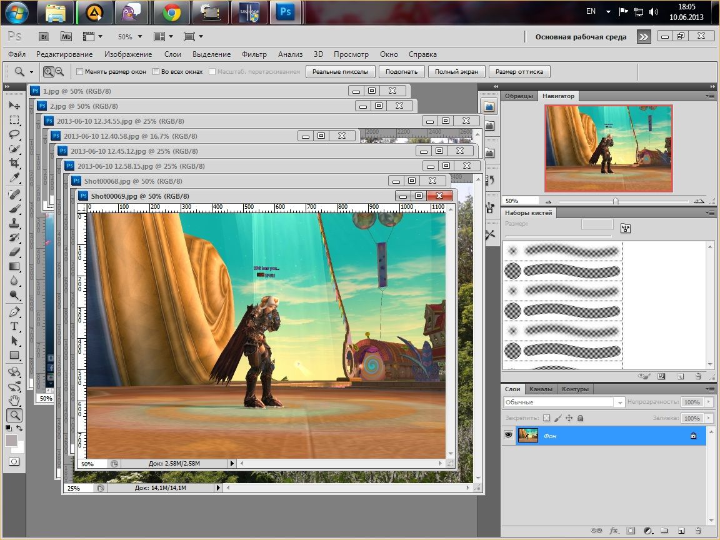Toggle lock image pixels brush icon
Screen dimensions: 720x540
(x=557, y=418)
